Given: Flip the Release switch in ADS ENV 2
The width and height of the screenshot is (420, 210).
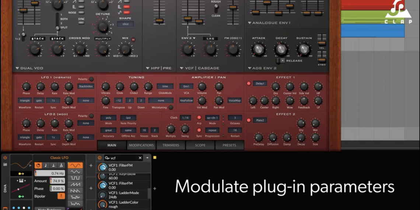Looking at the screenshot, I should [280, 60].
